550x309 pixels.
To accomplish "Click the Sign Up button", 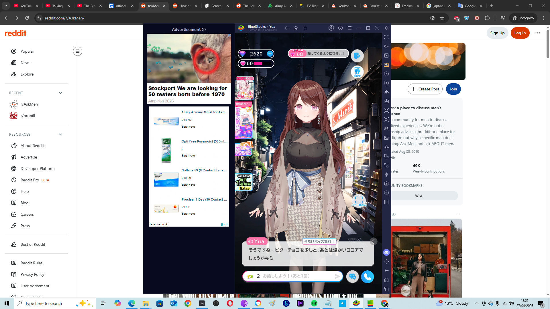I will pyautogui.click(x=497, y=33).
